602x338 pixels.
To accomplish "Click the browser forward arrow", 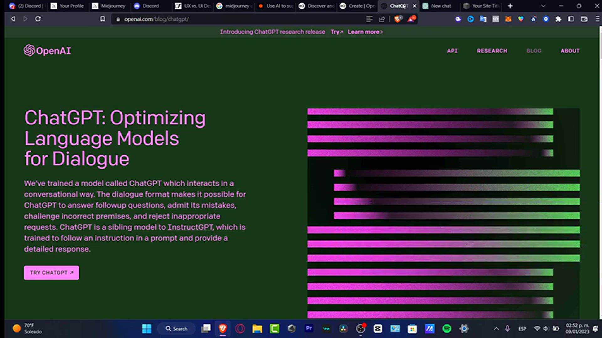I will point(25,19).
